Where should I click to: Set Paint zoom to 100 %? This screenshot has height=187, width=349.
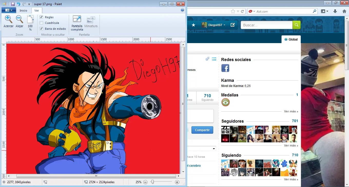[x=30, y=23]
